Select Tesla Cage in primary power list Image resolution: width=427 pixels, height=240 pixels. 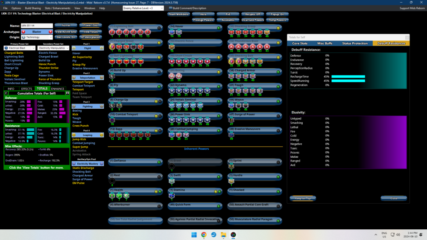(12, 75)
